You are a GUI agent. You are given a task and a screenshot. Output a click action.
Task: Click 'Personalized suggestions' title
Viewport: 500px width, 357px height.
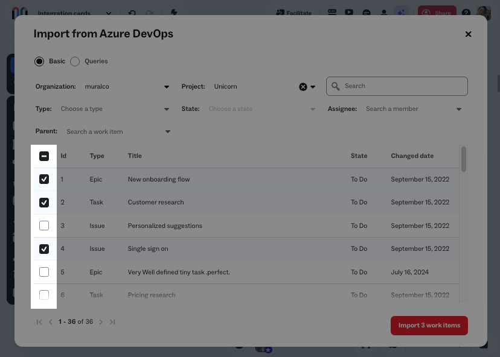pos(165,226)
